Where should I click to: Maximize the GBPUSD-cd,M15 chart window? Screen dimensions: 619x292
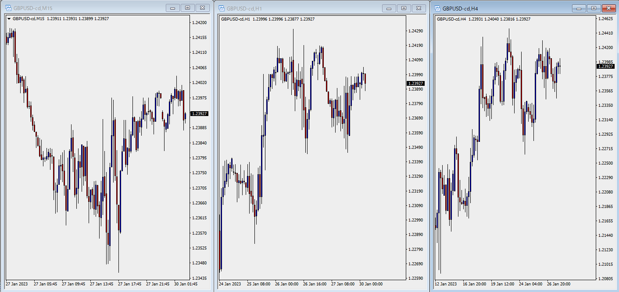click(188, 8)
